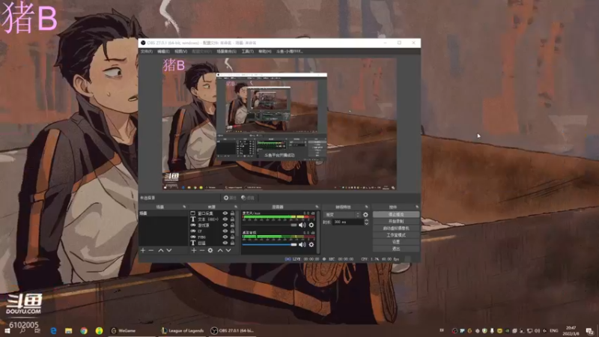Decrease transition duration with the down arrow
The width and height of the screenshot is (599, 337).
point(366,223)
